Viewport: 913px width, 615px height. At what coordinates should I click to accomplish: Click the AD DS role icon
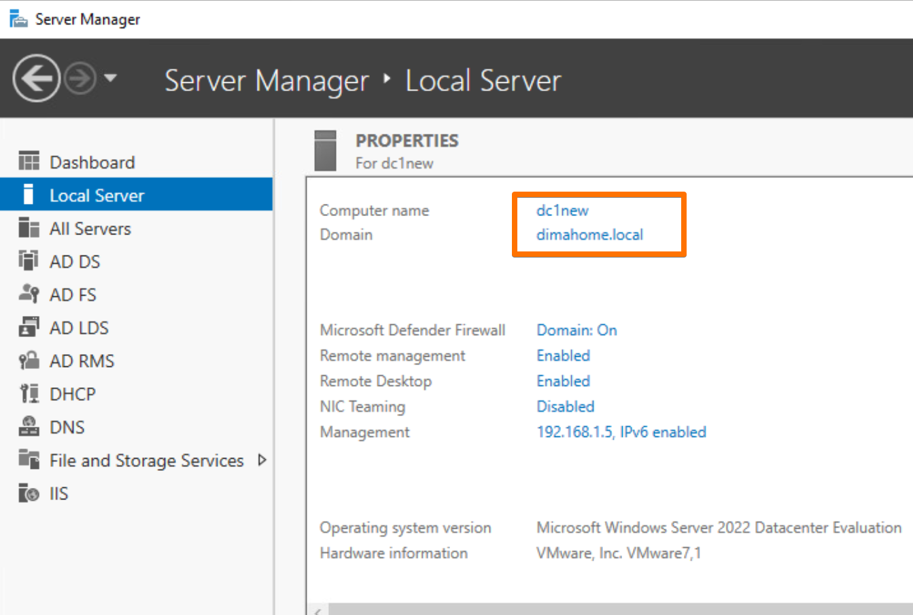(29, 261)
